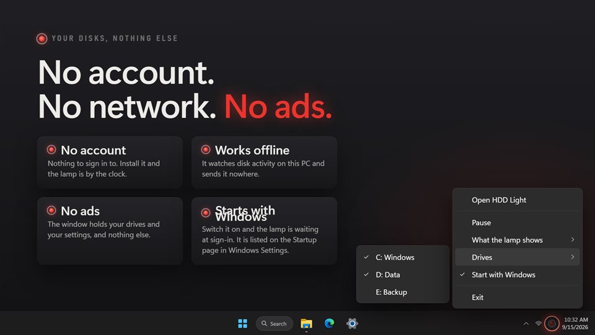Click text 'your settings, and nothing else.'
Viewport: 595px width, 335px height.
[x=99, y=234]
